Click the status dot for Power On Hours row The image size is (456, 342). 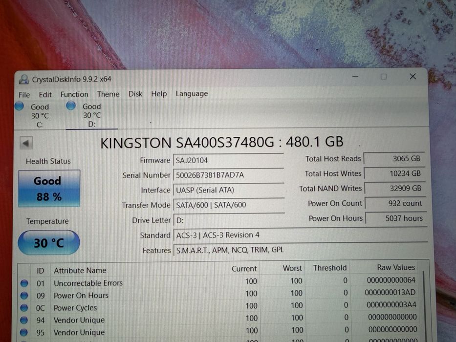tap(24, 296)
